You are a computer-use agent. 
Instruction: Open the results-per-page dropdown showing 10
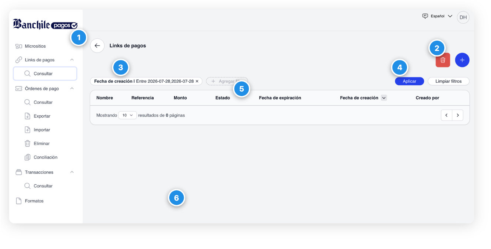point(127,115)
